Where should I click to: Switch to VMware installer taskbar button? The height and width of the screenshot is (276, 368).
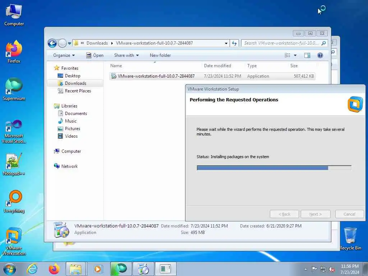(143, 269)
